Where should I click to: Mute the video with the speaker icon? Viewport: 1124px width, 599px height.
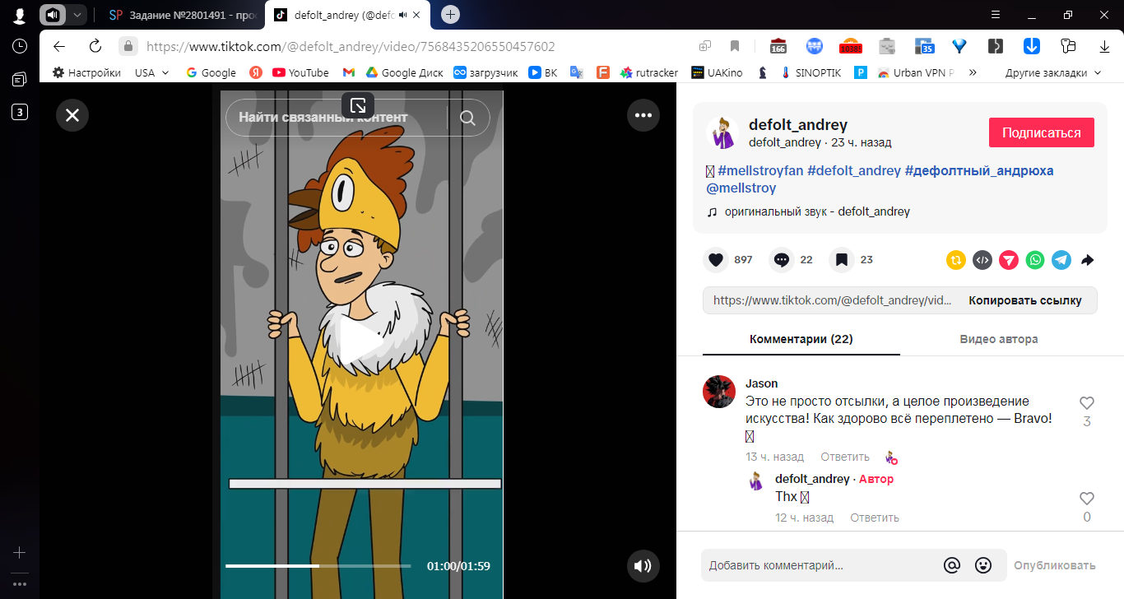click(x=643, y=566)
